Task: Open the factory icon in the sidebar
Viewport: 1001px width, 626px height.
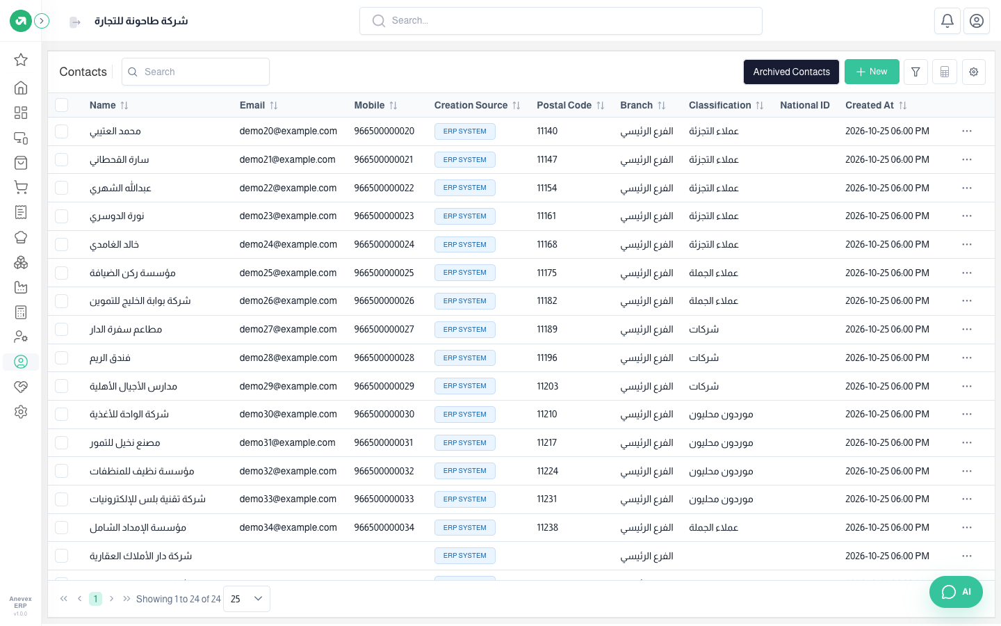Action: 21,287
